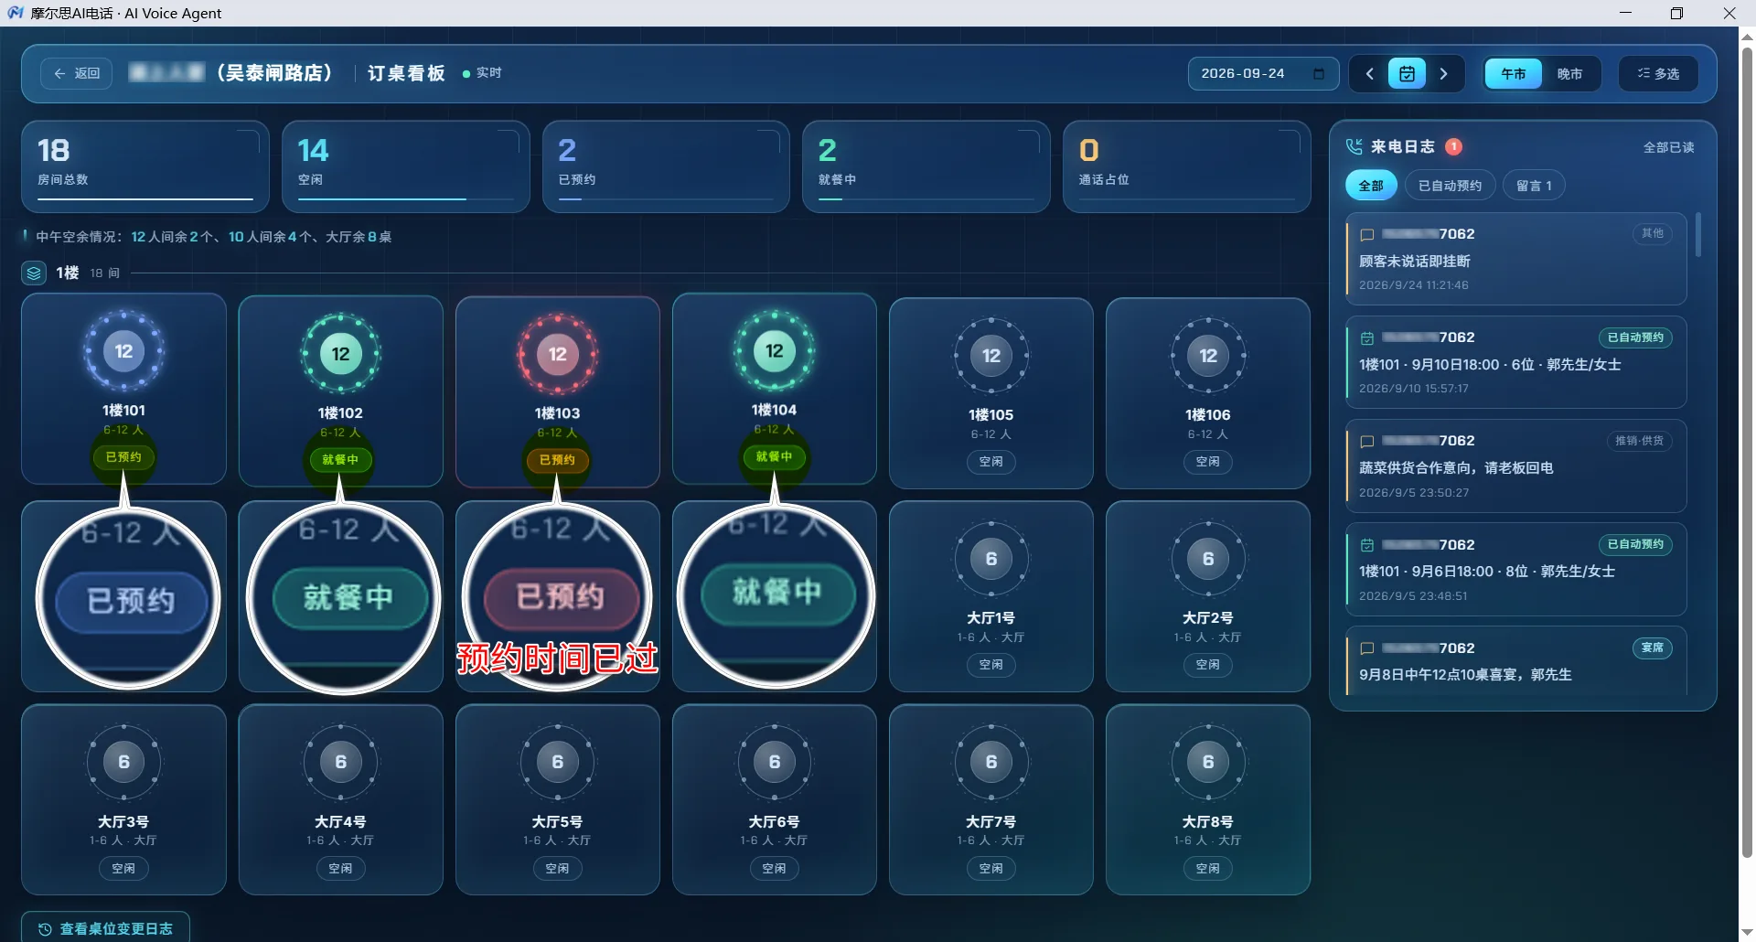Select table 大厅5号 card
The image size is (1756, 942).
click(x=557, y=799)
